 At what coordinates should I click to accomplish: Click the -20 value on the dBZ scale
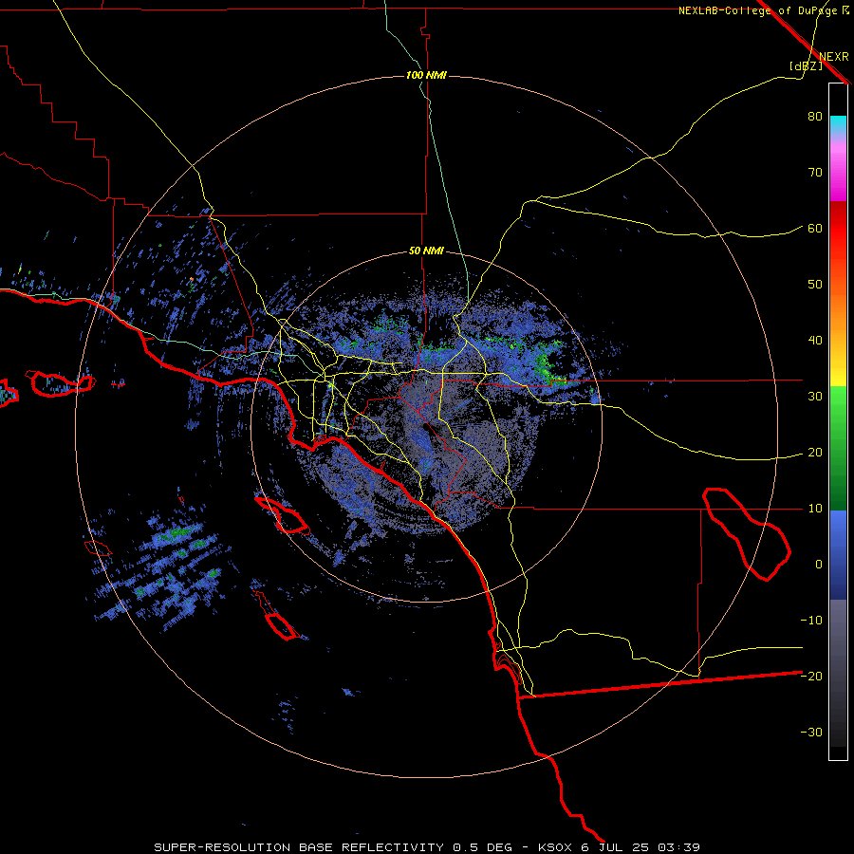coord(811,677)
